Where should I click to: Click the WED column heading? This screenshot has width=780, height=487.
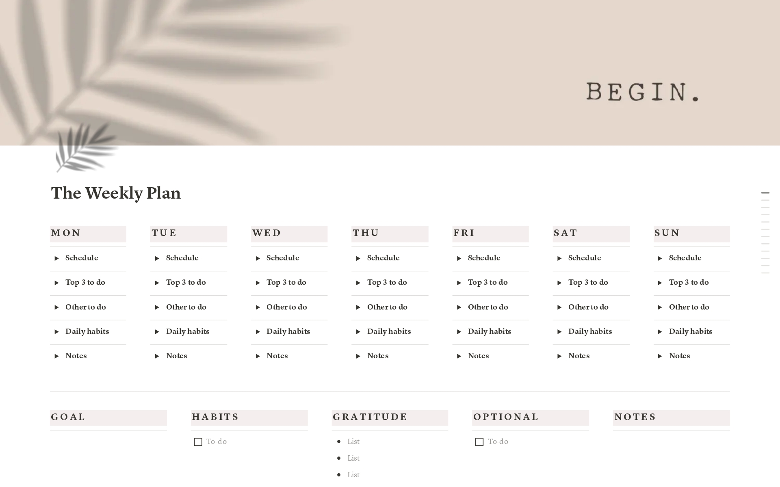266,233
